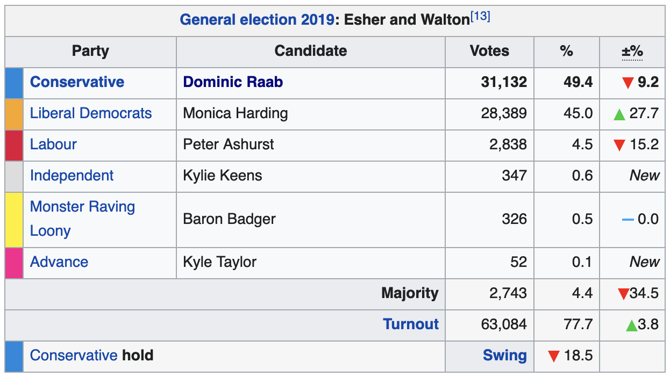Click the orange Liberal Democrats color swatch

tap(14, 114)
